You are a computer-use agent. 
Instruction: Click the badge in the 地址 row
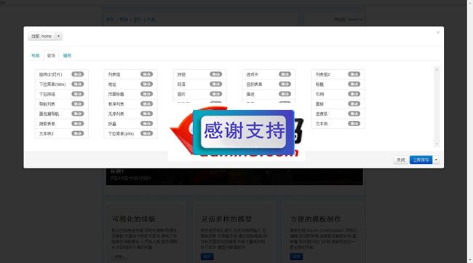[146, 85]
